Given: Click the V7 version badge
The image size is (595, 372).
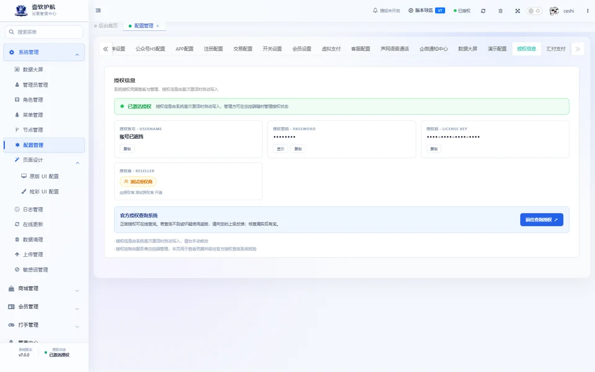Looking at the screenshot, I should [440, 11].
